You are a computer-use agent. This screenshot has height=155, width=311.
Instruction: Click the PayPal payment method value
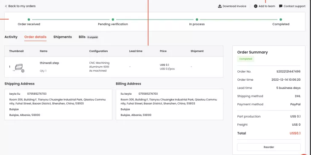(x=295, y=104)
